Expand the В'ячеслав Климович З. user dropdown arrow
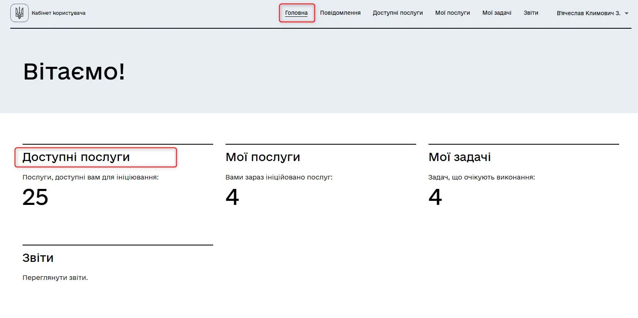 627,13
